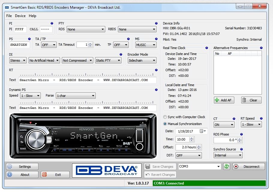Click the help icon next to RT Speed
The height and width of the screenshot is (192, 273).
(x=261, y=119)
